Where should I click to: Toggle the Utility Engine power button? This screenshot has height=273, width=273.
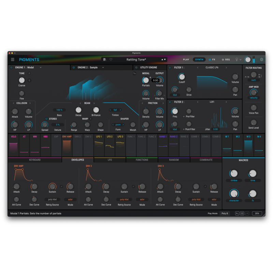[x=136, y=67]
